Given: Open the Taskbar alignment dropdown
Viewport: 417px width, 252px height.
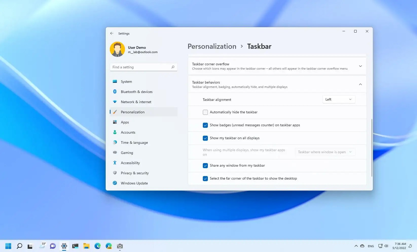Looking at the screenshot, I should (x=338, y=99).
